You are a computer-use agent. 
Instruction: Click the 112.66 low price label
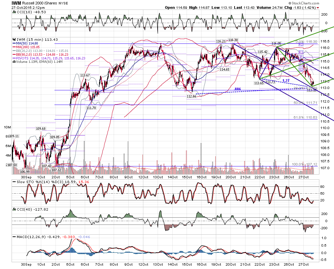(x=191, y=96)
